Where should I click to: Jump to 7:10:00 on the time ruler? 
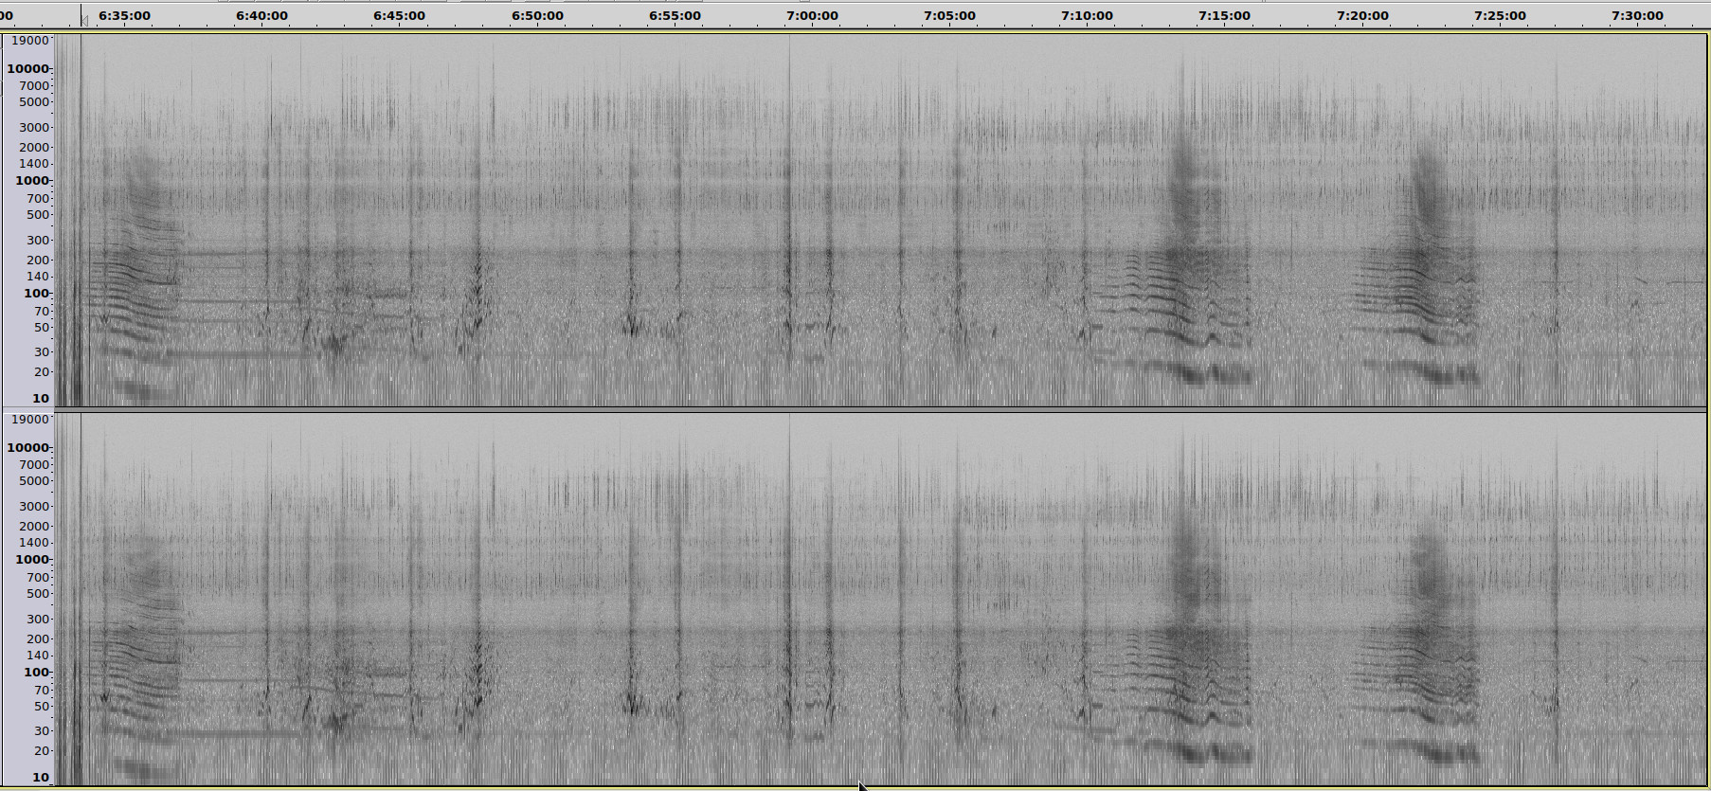[x=1087, y=16]
